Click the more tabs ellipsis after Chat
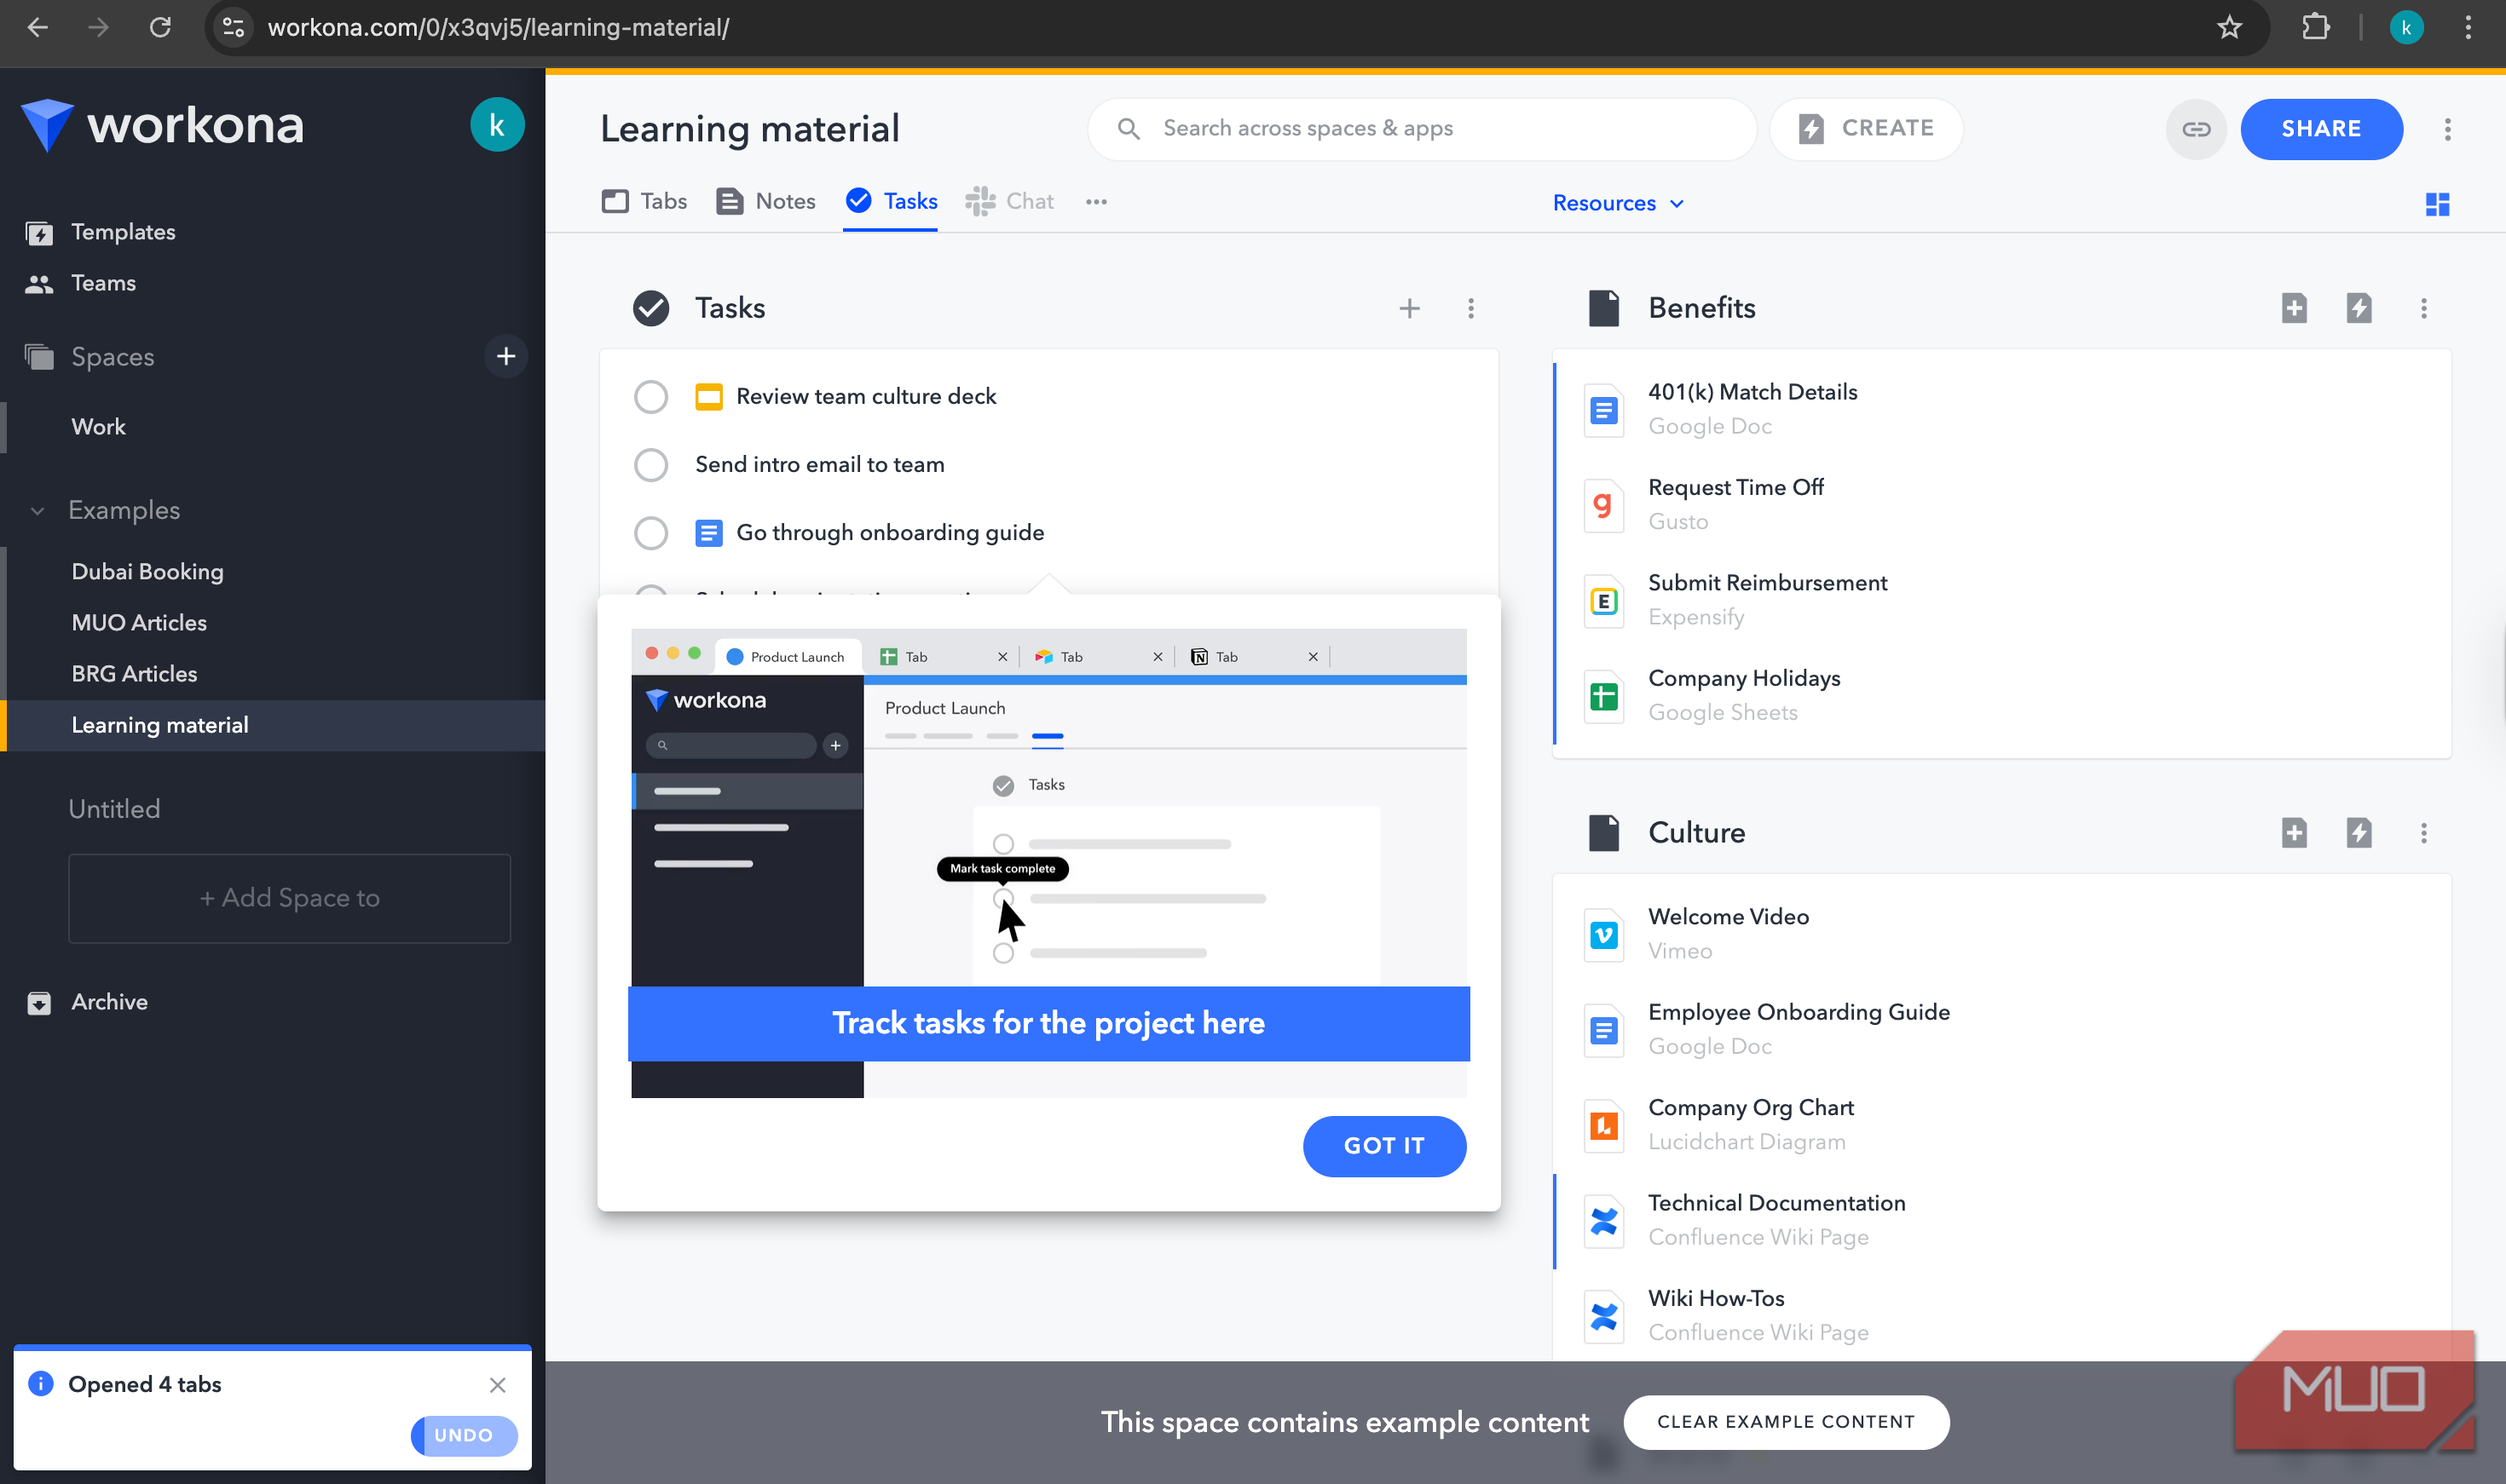The height and width of the screenshot is (1484, 2506). click(x=1096, y=202)
